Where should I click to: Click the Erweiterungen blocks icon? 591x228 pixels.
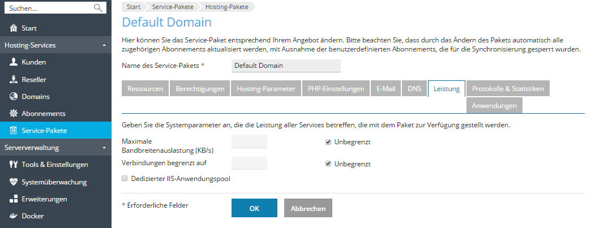tap(14, 199)
